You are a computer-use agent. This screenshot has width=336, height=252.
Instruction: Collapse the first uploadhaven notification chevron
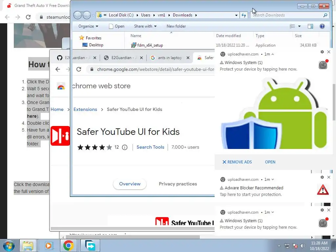[273, 54]
